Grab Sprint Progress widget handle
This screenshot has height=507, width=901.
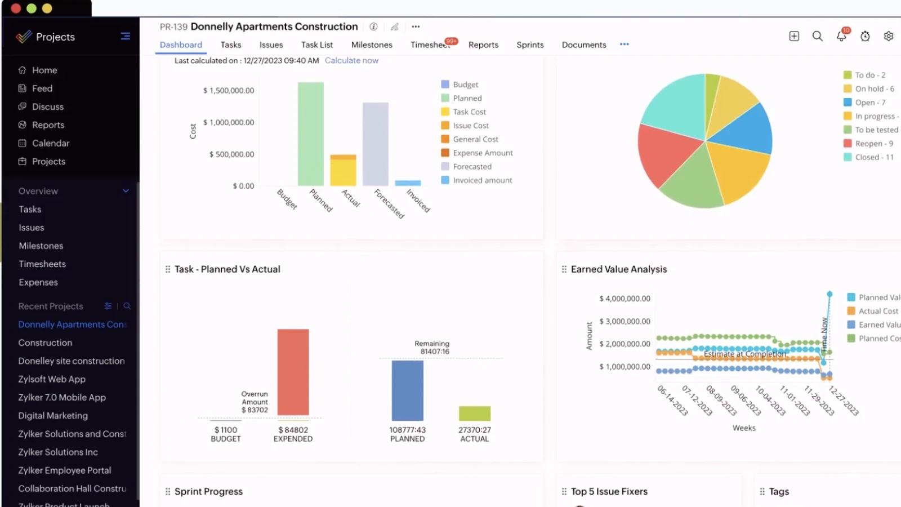coord(168,491)
